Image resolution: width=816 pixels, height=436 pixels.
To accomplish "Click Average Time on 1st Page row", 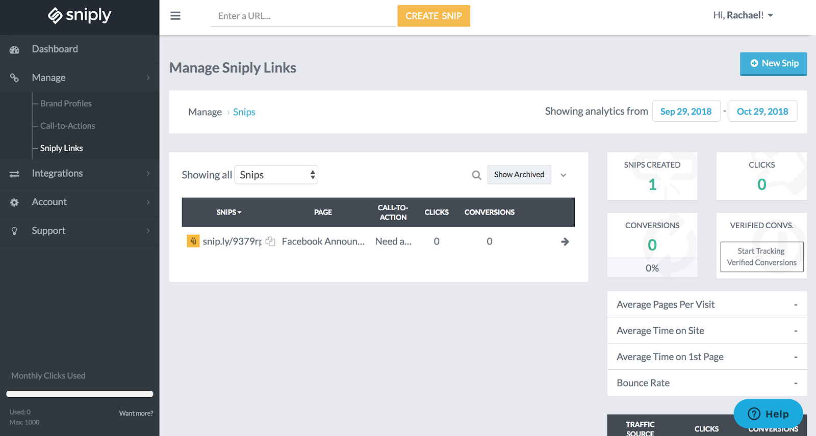I will pyautogui.click(x=707, y=357).
